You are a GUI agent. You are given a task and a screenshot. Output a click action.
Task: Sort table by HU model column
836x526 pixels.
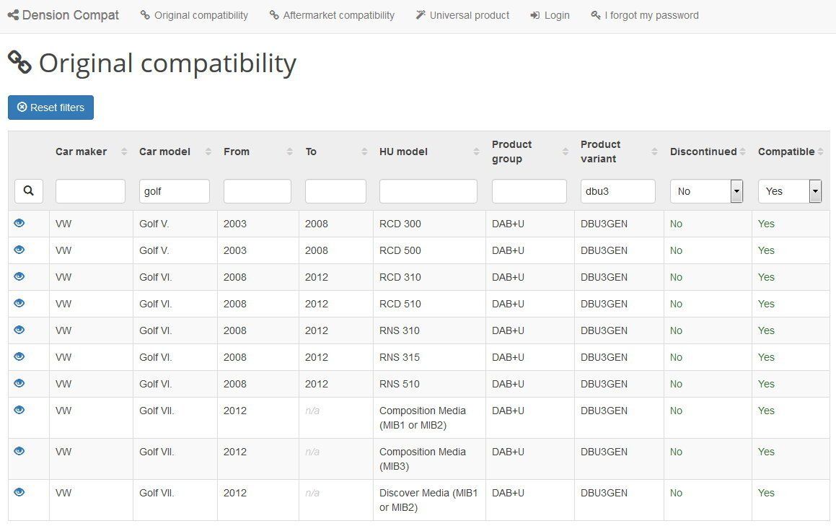[476, 152]
